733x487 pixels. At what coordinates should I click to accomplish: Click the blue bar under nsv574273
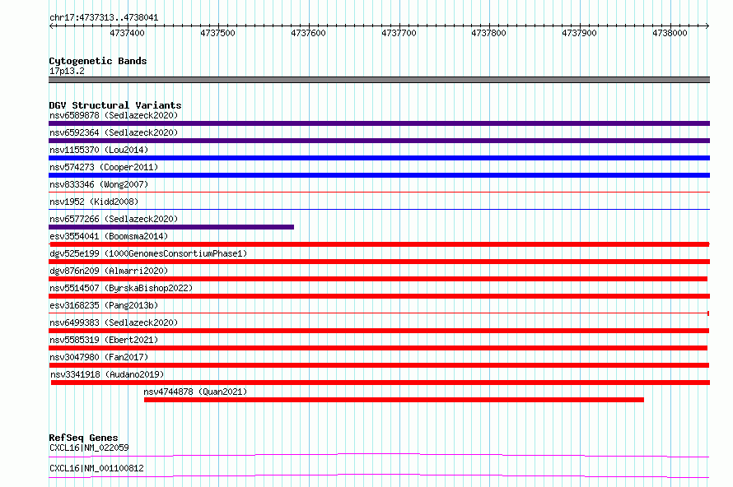[x=379, y=175]
